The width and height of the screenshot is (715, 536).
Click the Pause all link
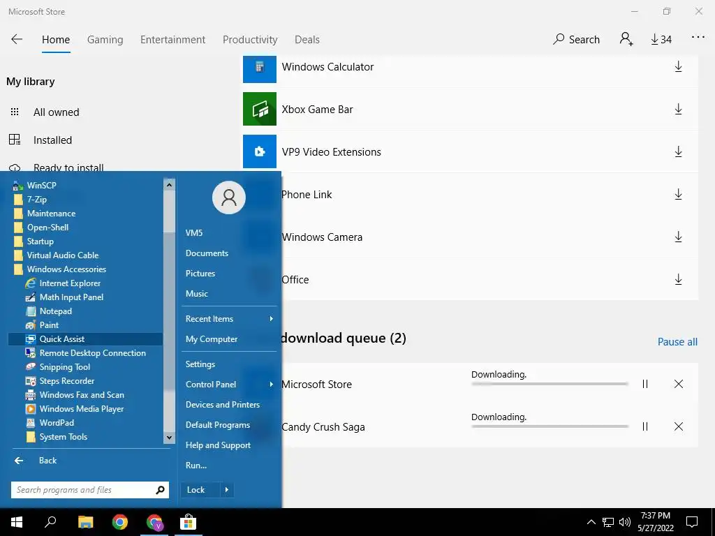tap(677, 342)
